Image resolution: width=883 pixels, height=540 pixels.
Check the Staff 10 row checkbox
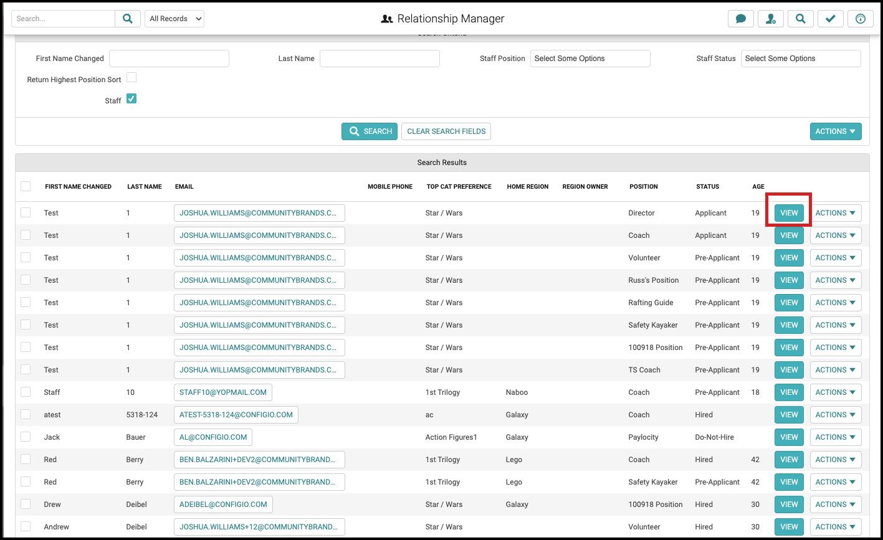tap(26, 392)
